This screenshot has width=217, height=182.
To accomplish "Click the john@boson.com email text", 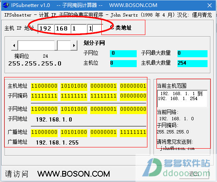I will pyautogui.click(x=177, y=149).
